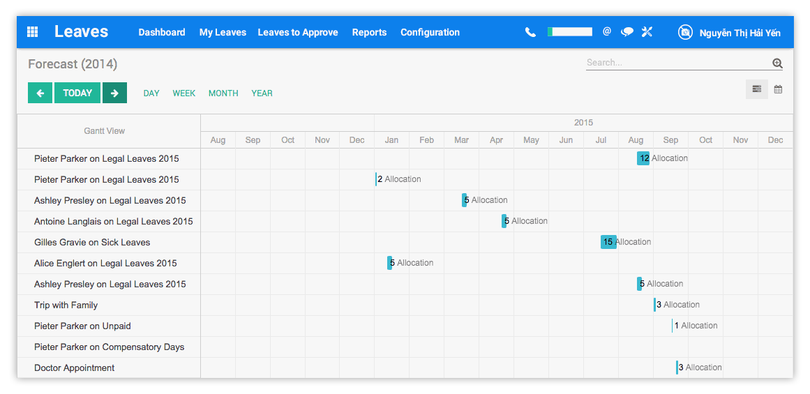
Task: Select the YEAR scale
Action: point(262,93)
